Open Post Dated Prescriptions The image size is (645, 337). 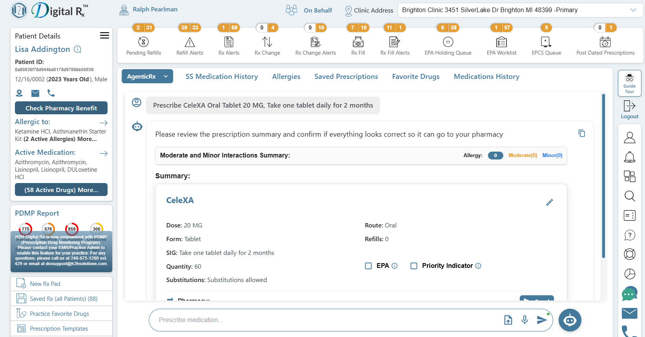605,46
